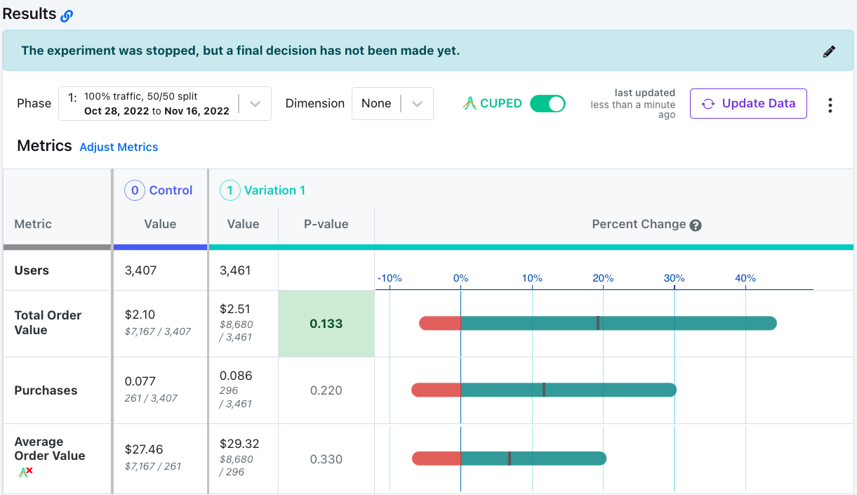Click the Total Order Value percent change bar
This screenshot has width=857, height=495.
(x=598, y=323)
